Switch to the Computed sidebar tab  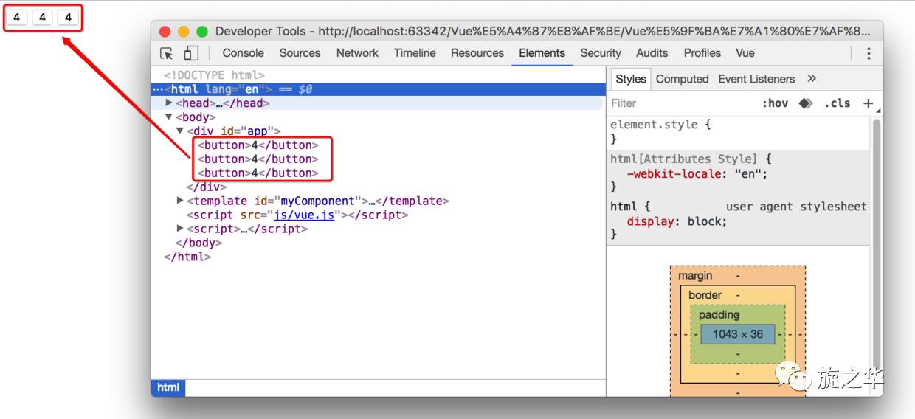point(682,79)
